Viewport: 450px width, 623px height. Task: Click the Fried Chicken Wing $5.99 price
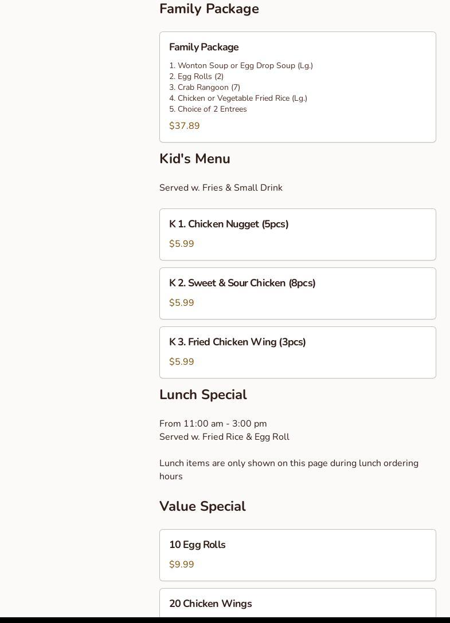pos(182,362)
